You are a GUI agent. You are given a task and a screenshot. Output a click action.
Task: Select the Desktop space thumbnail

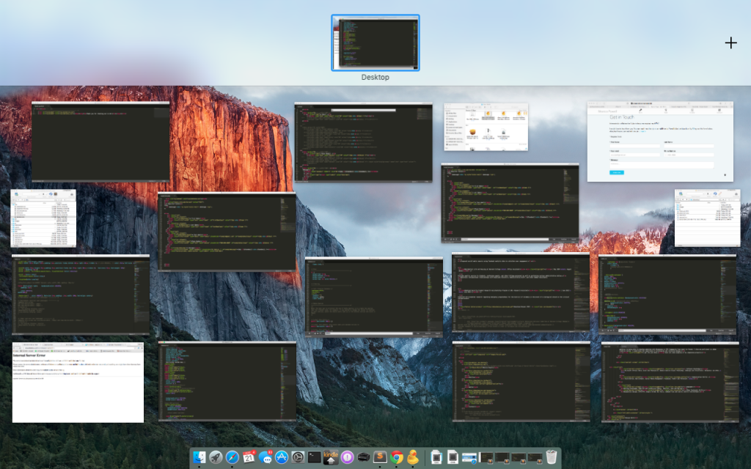pos(375,43)
